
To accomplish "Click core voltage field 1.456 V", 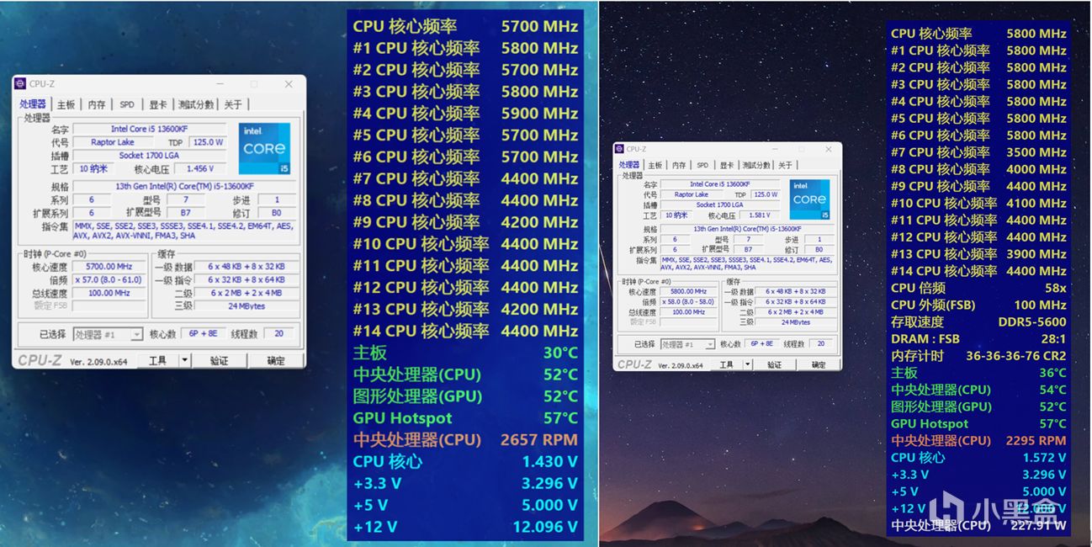I will [x=200, y=169].
